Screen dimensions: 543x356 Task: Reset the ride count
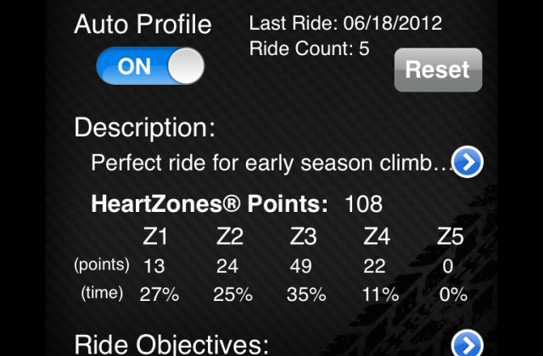[438, 70]
